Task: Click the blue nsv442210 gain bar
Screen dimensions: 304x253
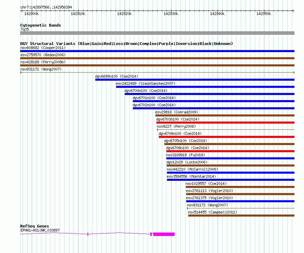Action: (231, 173)
